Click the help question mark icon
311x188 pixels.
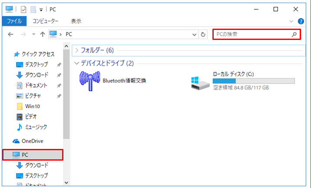301,21
